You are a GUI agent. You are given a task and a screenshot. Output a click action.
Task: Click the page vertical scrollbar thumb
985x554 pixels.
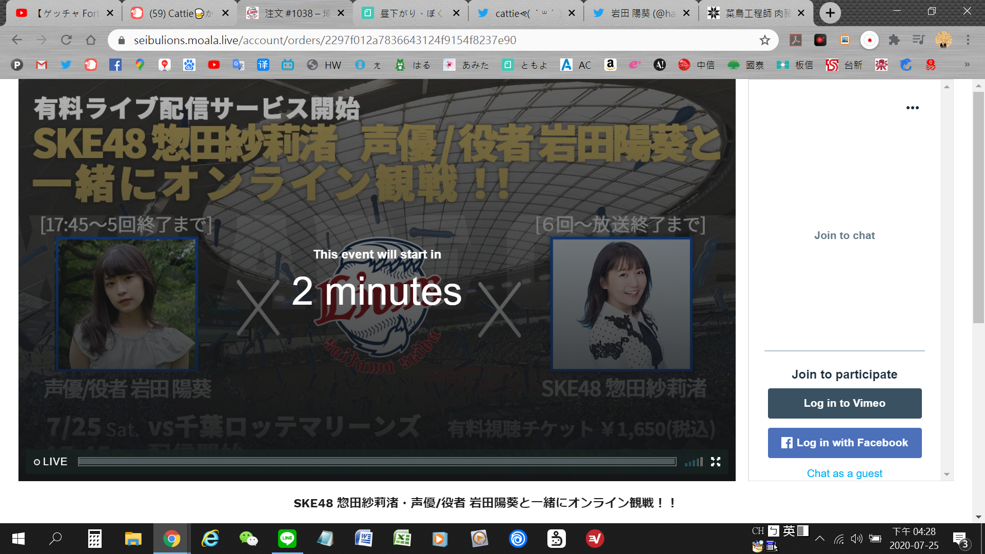[978, 208]
